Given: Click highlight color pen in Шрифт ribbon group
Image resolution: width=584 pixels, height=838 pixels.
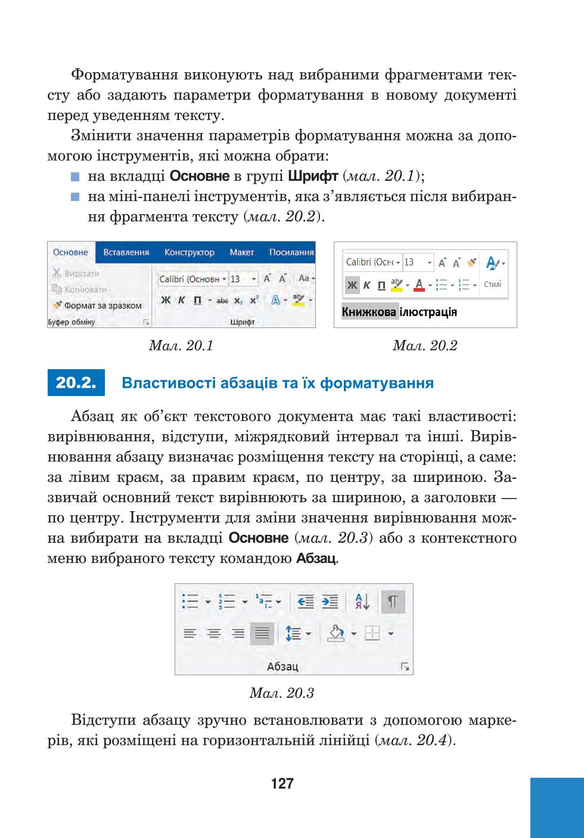Looking at the screenshot, I should 299,300.
